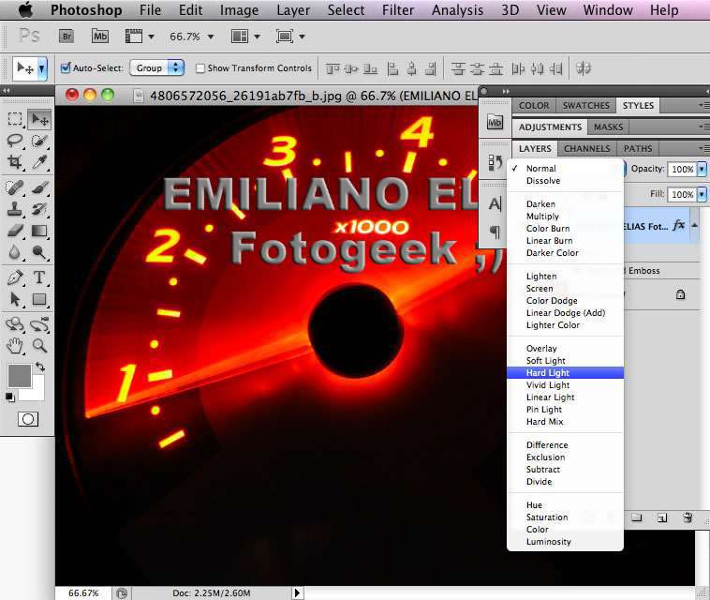Select the Lasso tool
The width and height of the screenshot is (710, 600).
15,141
